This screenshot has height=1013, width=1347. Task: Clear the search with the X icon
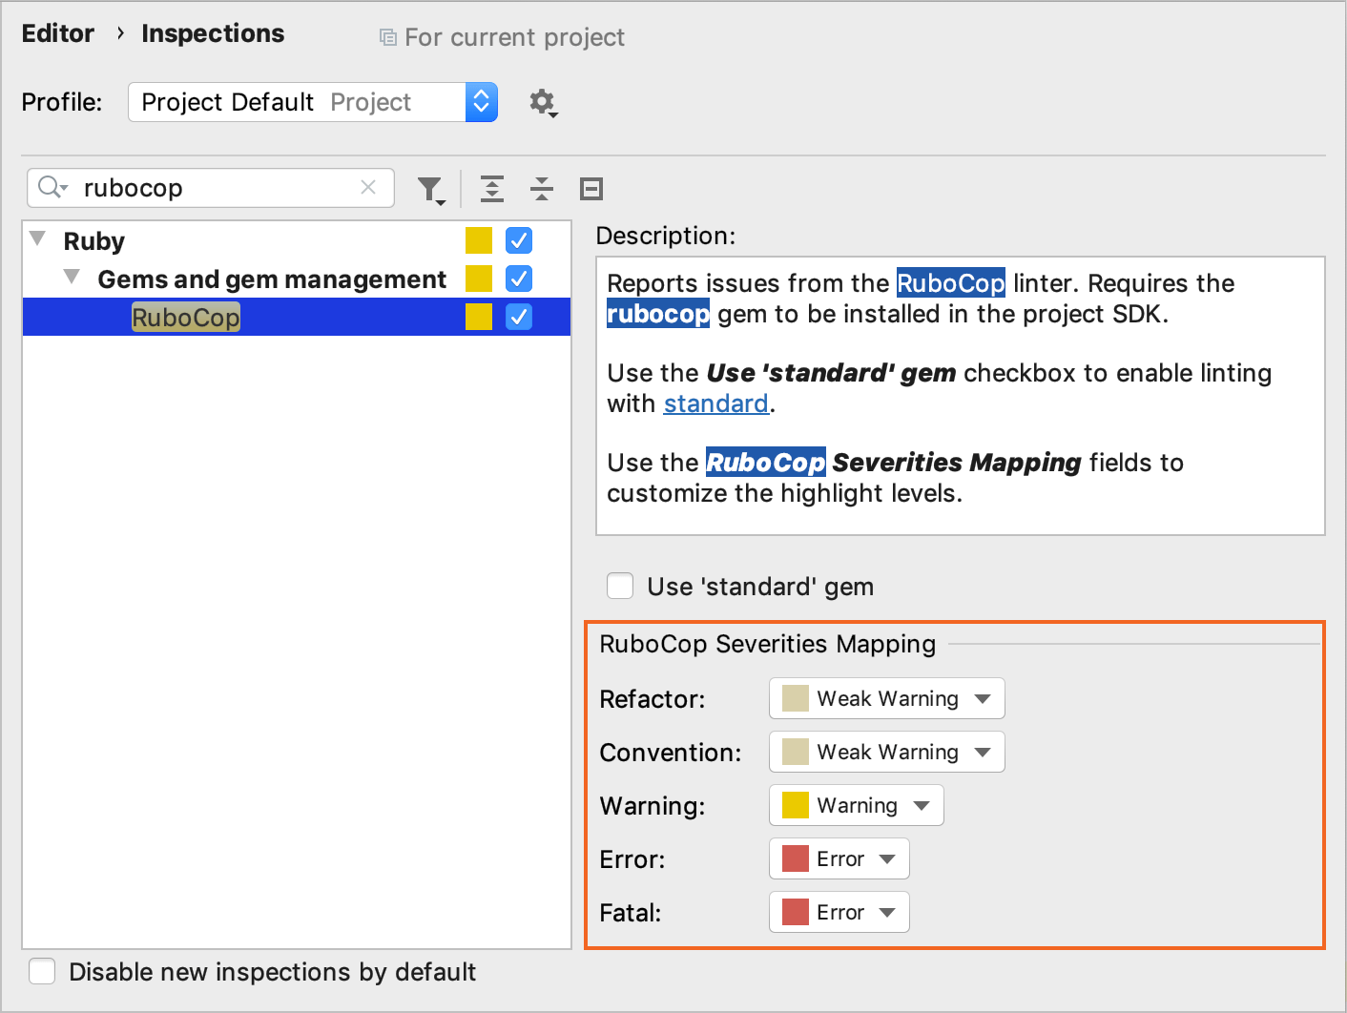click(368, 188)
